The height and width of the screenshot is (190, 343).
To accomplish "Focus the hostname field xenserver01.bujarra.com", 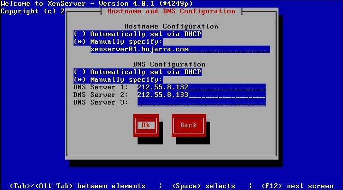I will pyautogui.click(x=180, y=49).
